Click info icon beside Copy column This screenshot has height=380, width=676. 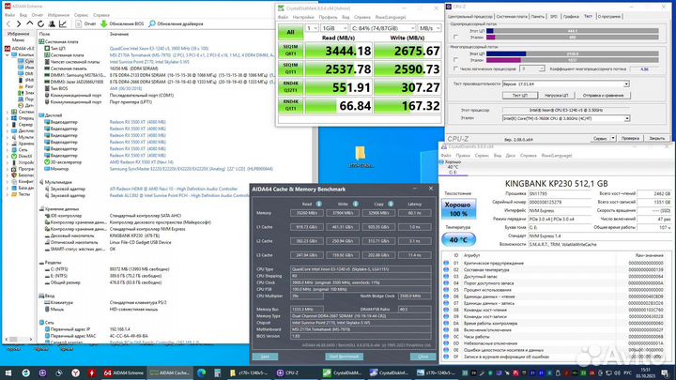(x=391, y=204)
